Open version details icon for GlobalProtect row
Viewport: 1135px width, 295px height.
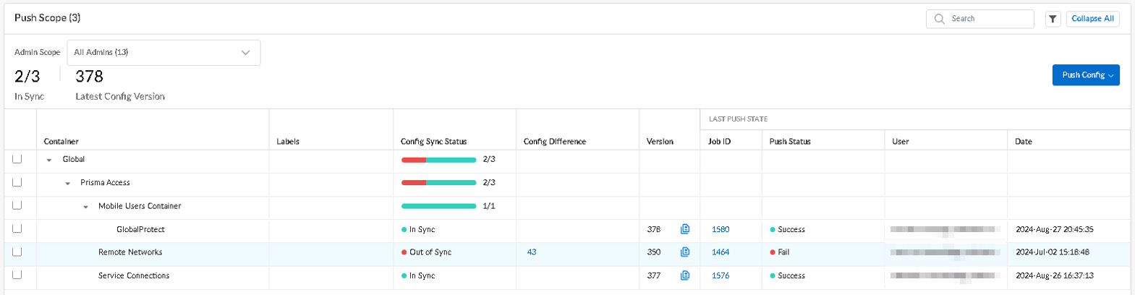[x=685, y=229]
